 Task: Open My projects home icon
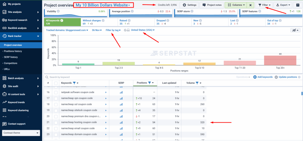pos(4,4)
